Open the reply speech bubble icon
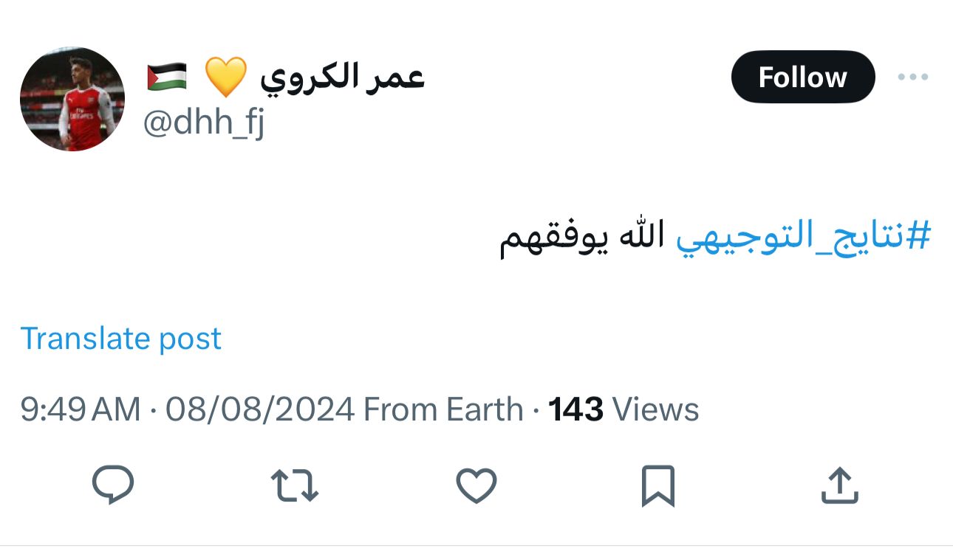The image size is (953, 554). point(113,485)
